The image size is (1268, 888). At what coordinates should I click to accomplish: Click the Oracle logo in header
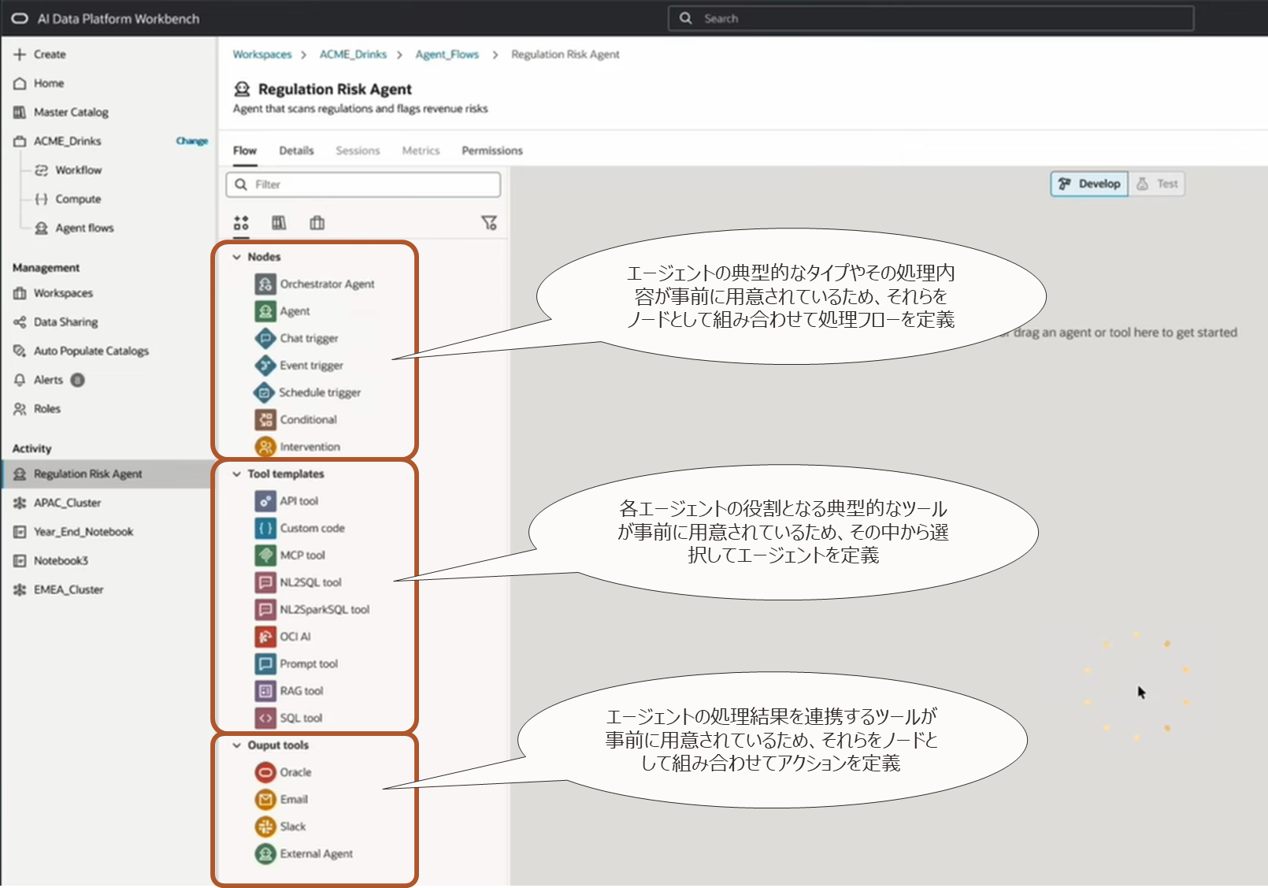click(20, 18)
